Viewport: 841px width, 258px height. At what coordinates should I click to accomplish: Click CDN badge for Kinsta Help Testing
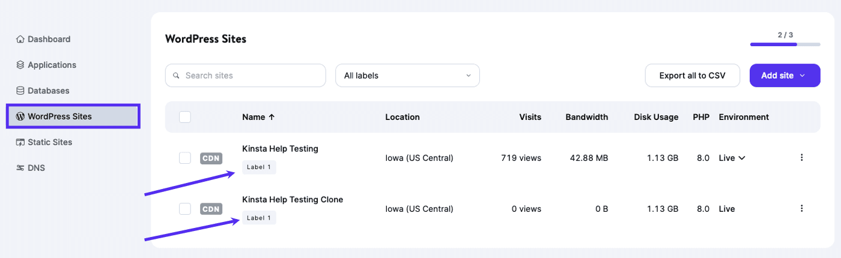[211, 158]
